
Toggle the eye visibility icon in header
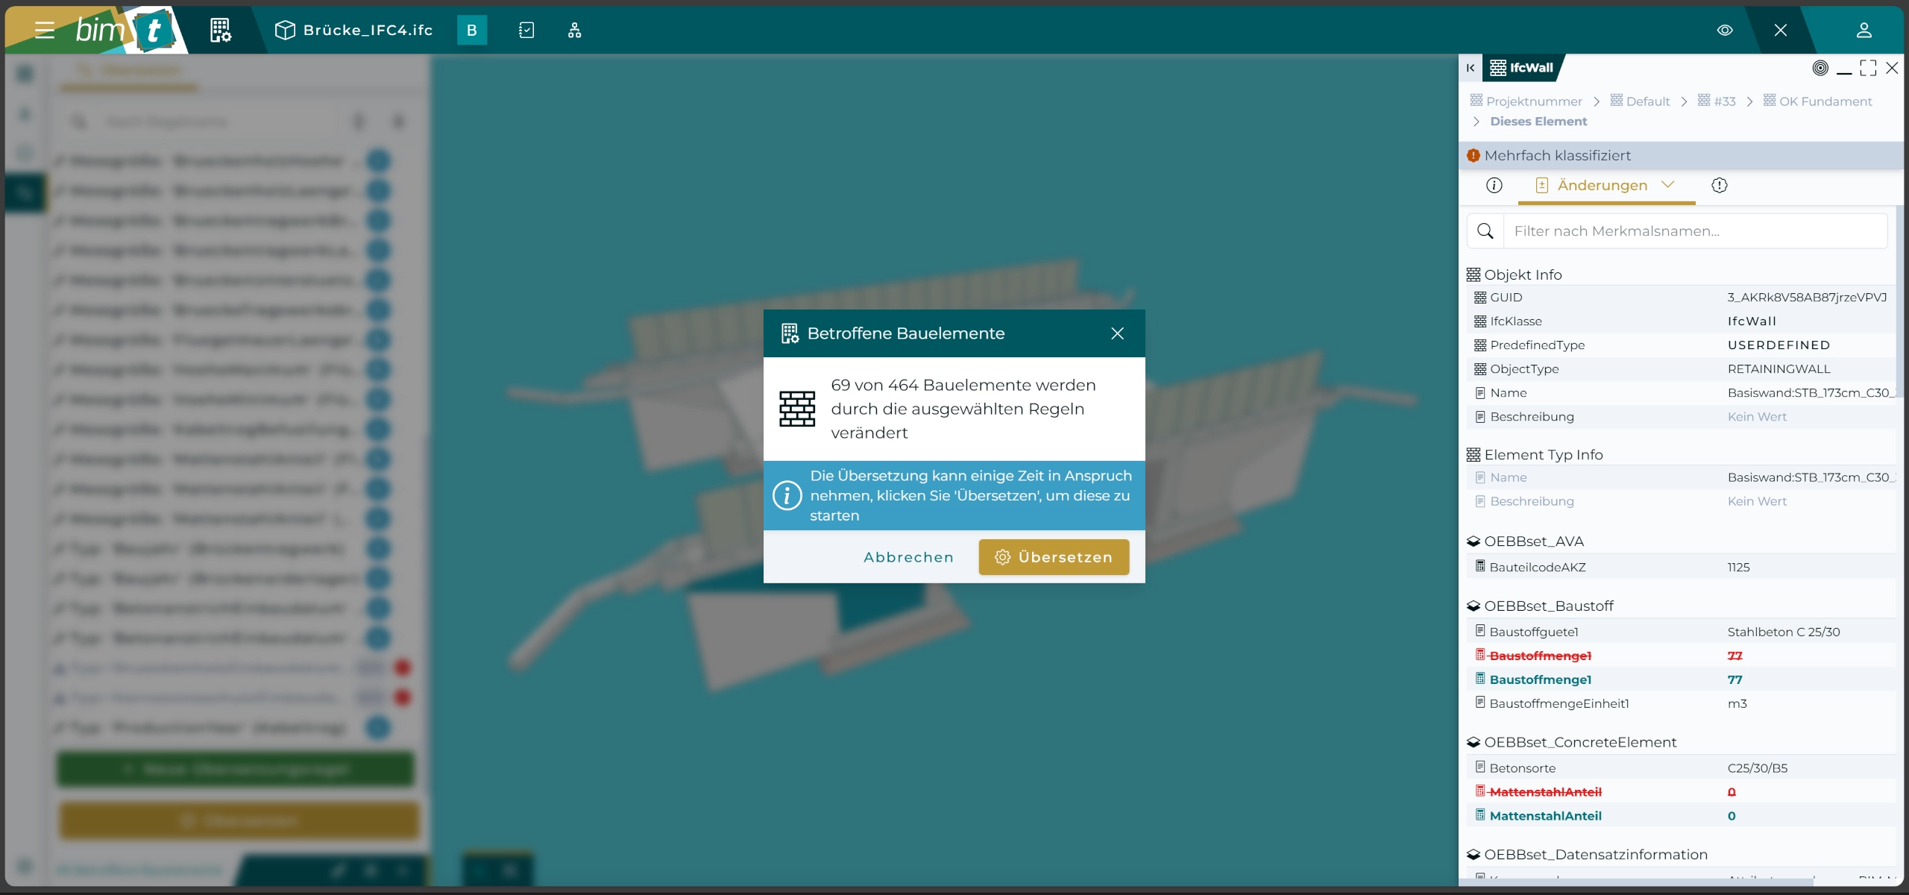click(x=1725, y=30)
